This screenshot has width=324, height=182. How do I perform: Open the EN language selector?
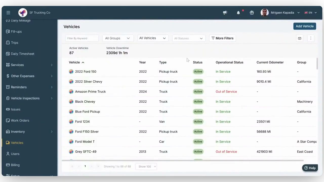[x=311, y=12]
